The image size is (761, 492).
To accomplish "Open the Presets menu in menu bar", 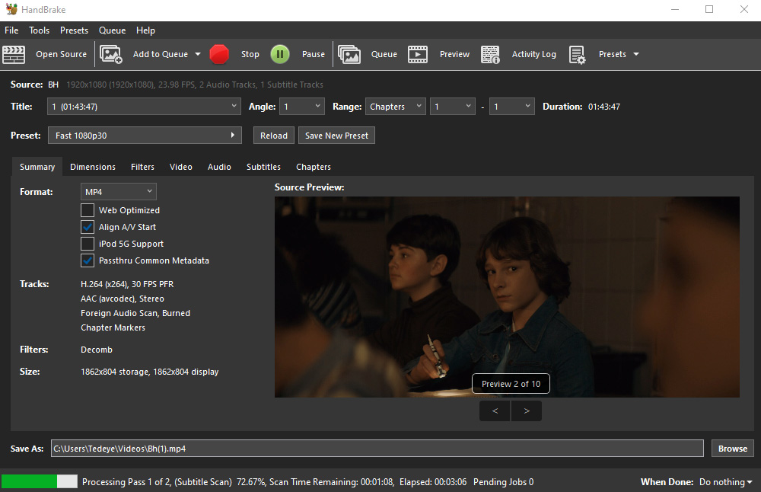I will 75,30.
